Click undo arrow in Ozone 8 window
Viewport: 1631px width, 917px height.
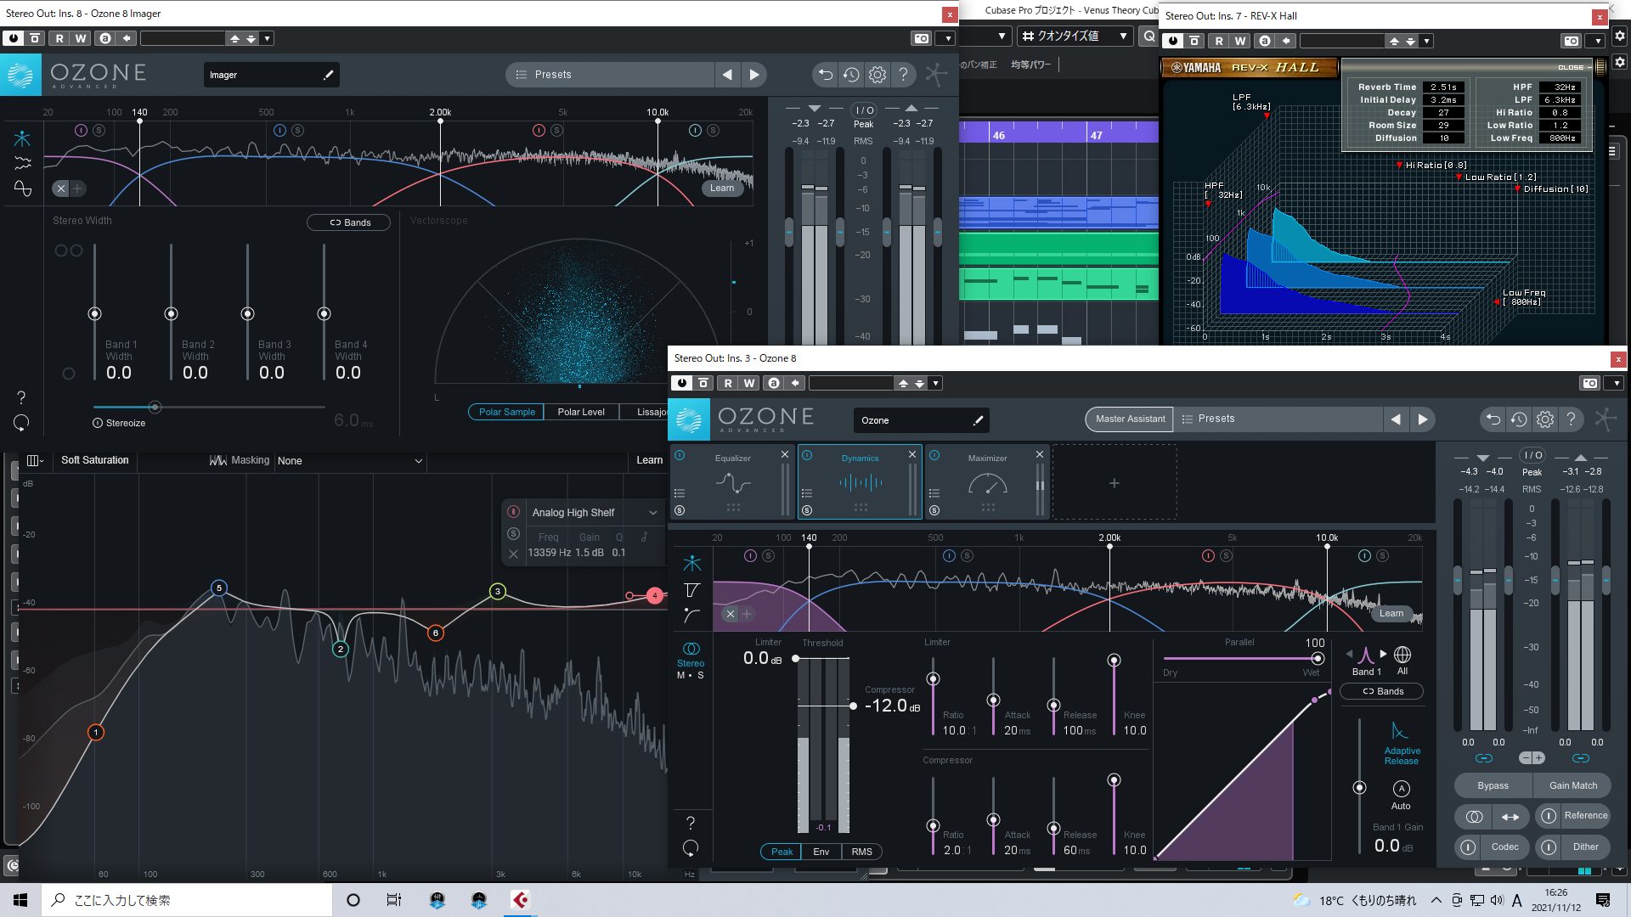1493,419
